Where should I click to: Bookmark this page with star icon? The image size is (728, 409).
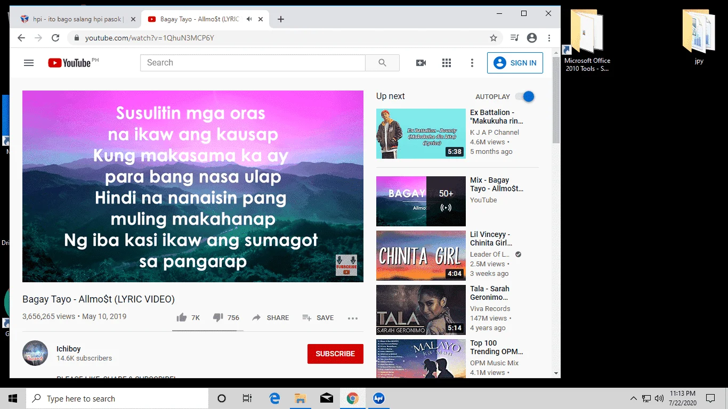(494, 38)
